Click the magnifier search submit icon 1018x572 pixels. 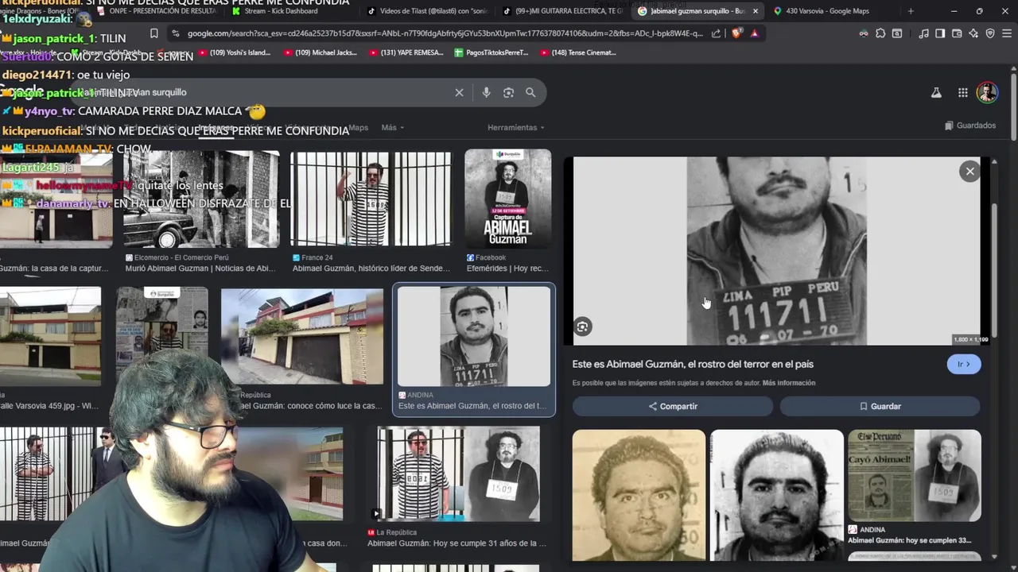(x=530, y=92)
